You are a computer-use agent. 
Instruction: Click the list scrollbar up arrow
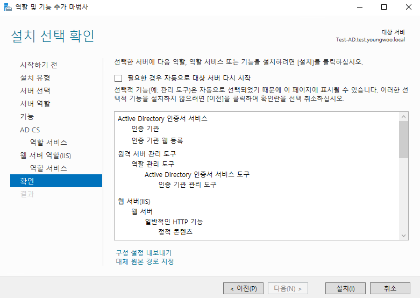(x=404, y=117)
